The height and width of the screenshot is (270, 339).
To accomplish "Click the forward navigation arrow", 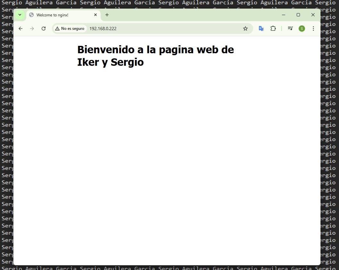I will click(32, 29).
